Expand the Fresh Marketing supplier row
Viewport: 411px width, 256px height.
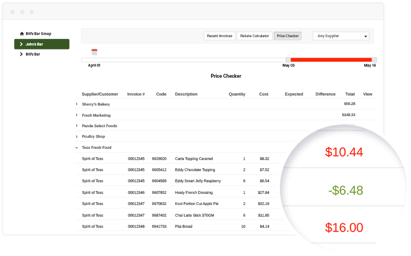(x=77, y=115)
